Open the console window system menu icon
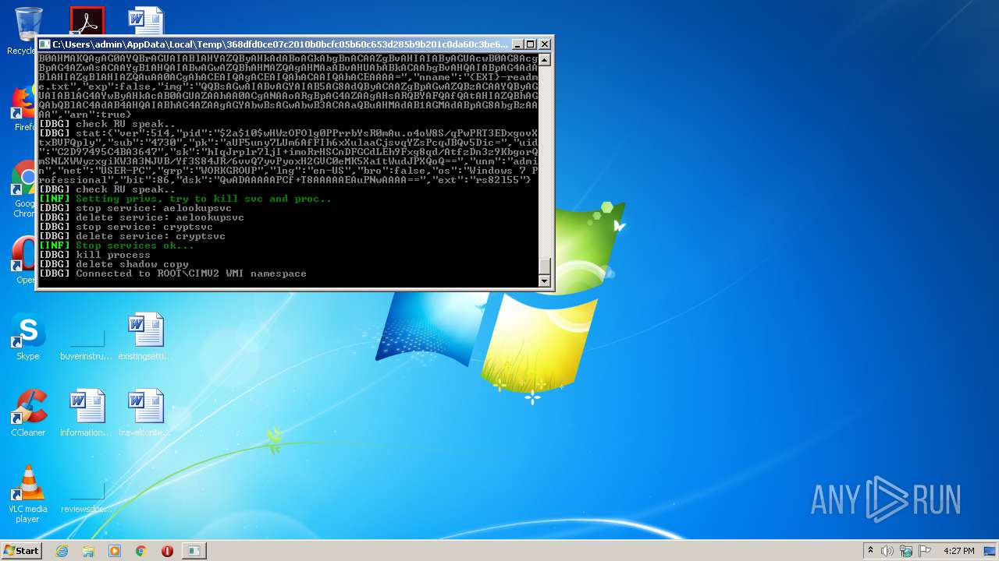Image resolution: width=999 pixels, height=561 pixels. [44, 44]
